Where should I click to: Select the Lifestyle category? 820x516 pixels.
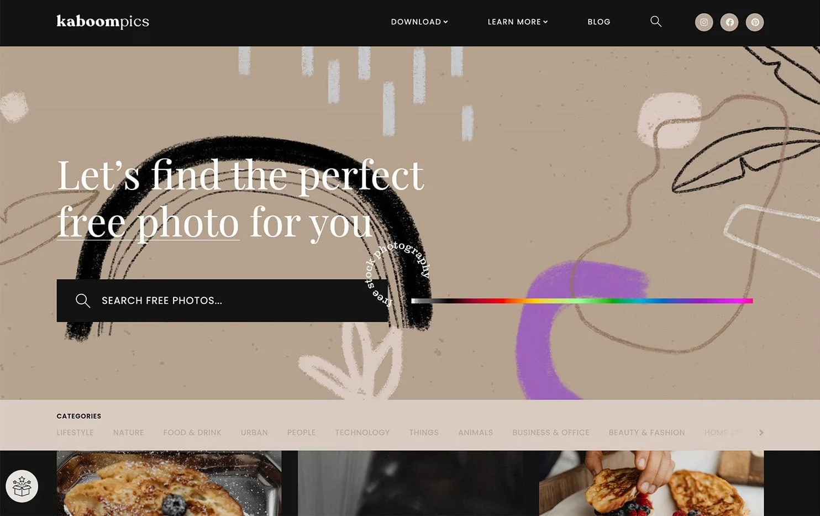(75, 433)
